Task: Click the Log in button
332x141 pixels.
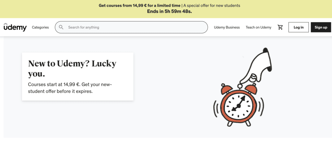Action: pos(299,27)
